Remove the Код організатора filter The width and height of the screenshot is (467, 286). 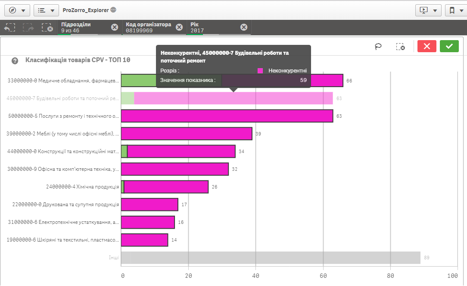179,27
